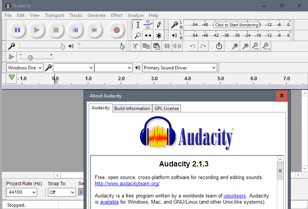Choose the Zoom magnifier tool
Screen dimensions: 308x209
pos(138,35)
